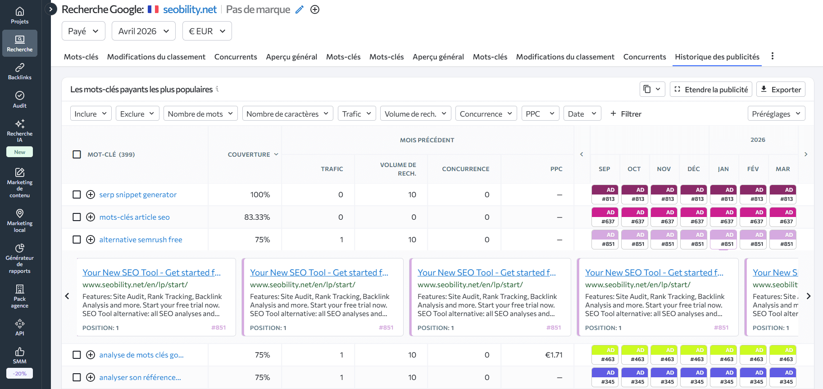The width and height of the screenshot is (823, 389).
Task: Check 'mots-clés article seo' row
Action: point(77,217)
